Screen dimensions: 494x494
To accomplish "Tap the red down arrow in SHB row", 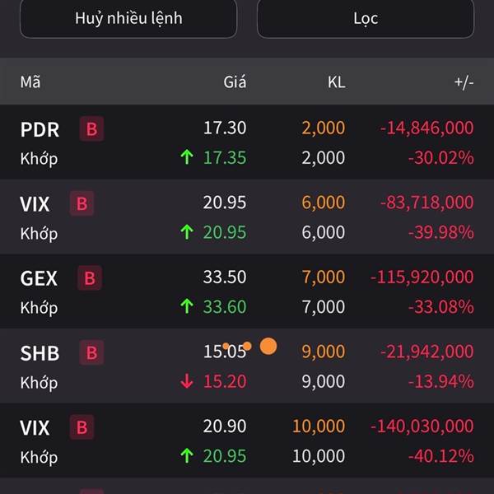I will click(x=187, y=381).
